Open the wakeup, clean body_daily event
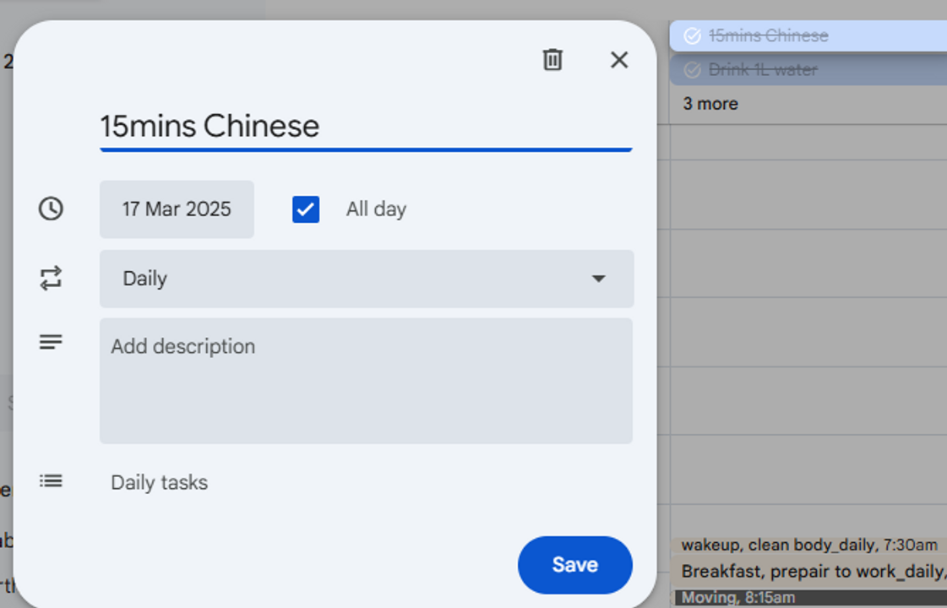The height and width of the screenshot is (608, 947). [808, 545]
